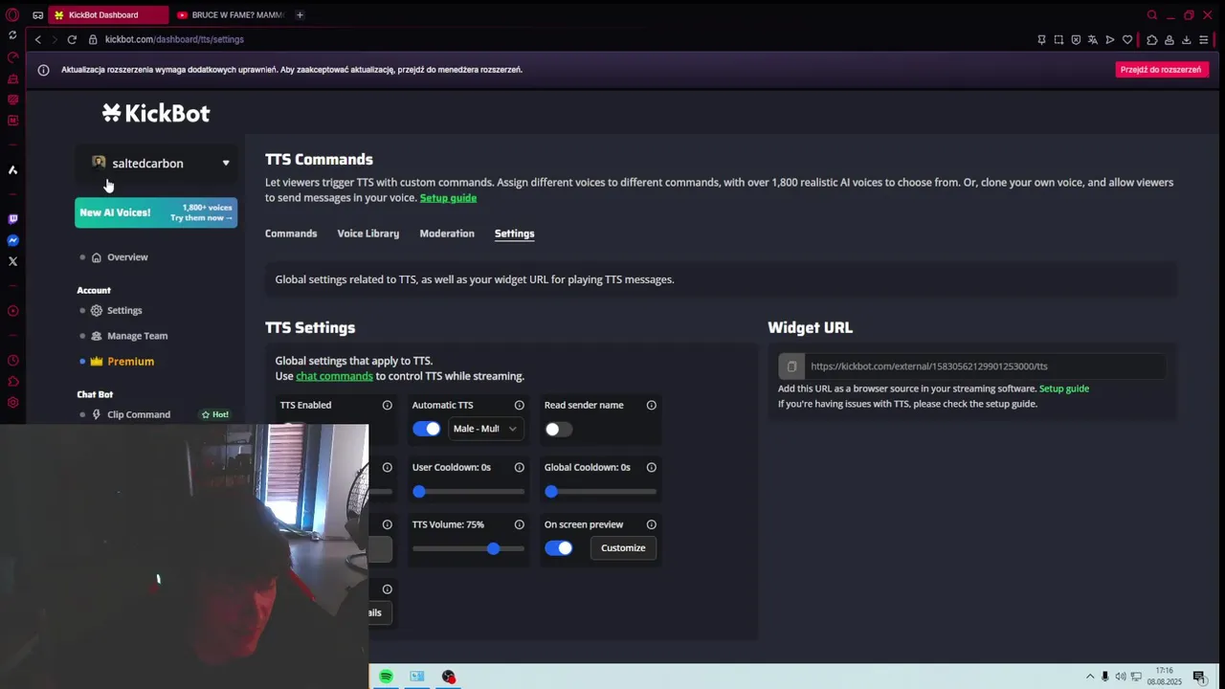Open the Messenger sidebar icon

coord(12,240)
